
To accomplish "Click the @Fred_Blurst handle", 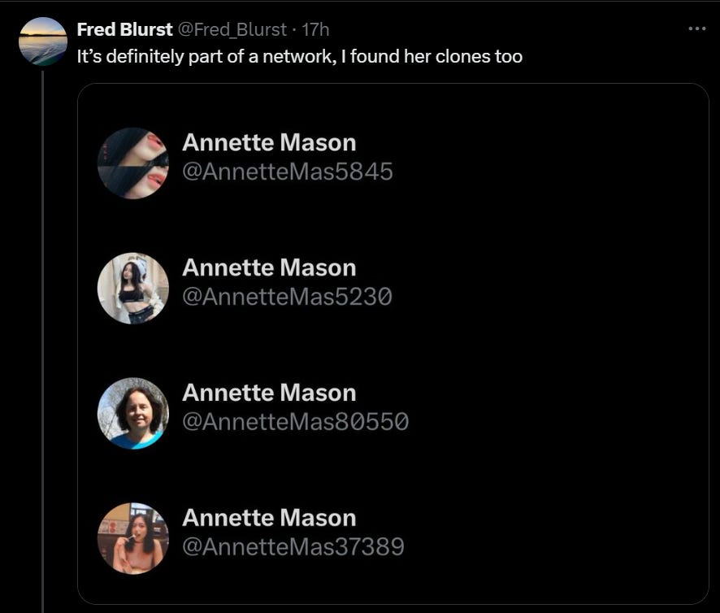I will (x=232, y=30).
